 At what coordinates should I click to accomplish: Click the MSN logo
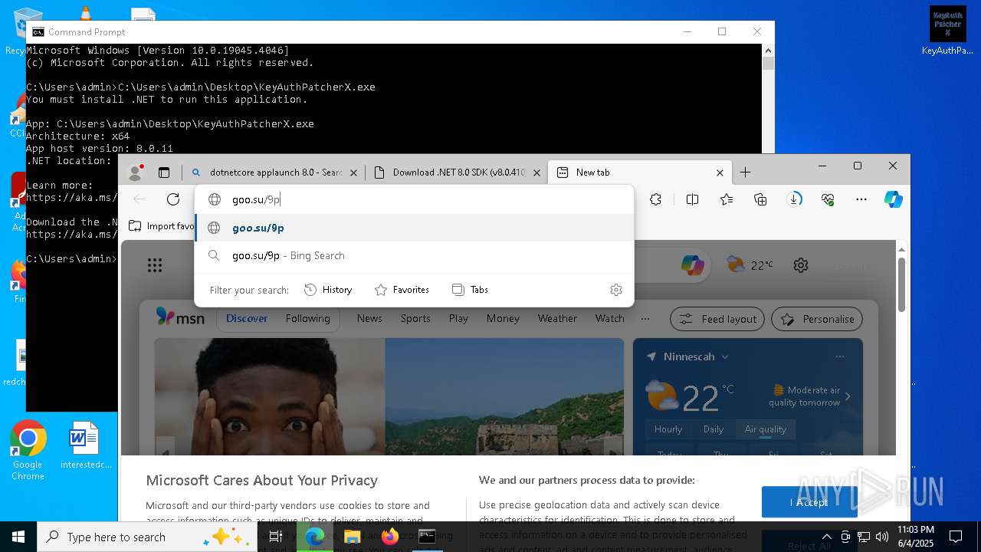click(x=180, y=317)
